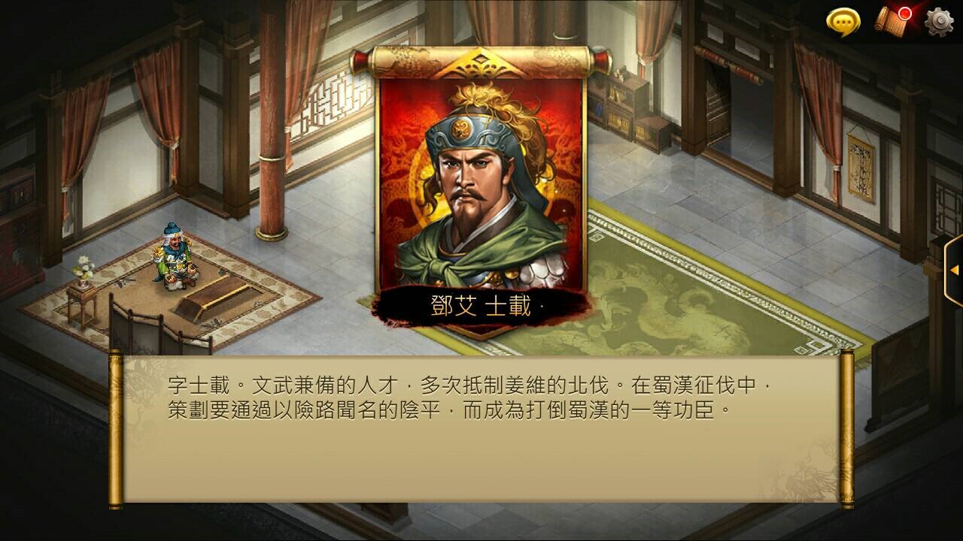
Task: Tap the hanging wall scroll on right wall
Action: [x=861, y=168]
